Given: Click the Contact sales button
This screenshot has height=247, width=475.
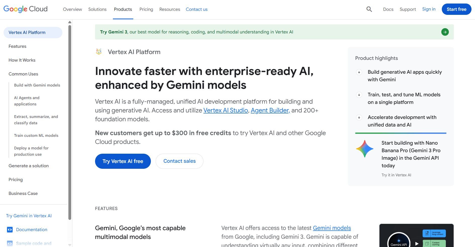Looking at the screenshot, I should pyautogui.click(x=179, y=161).
